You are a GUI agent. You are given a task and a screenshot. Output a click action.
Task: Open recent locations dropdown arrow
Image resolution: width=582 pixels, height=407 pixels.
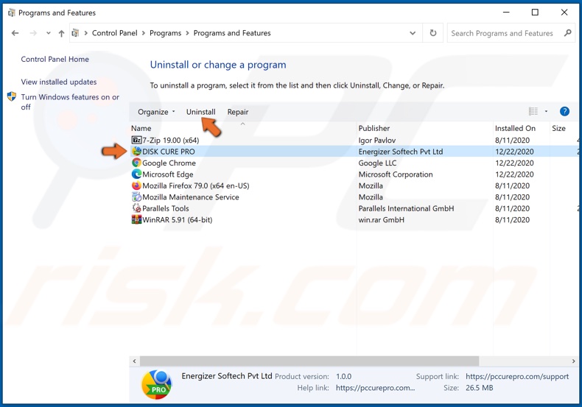coord(48,33)
